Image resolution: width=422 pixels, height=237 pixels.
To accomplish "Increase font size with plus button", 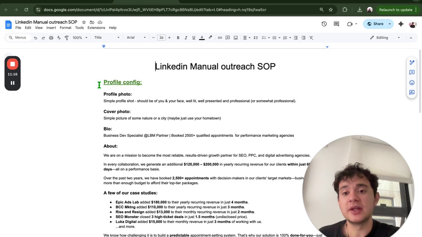I will [x=169, y=38].
